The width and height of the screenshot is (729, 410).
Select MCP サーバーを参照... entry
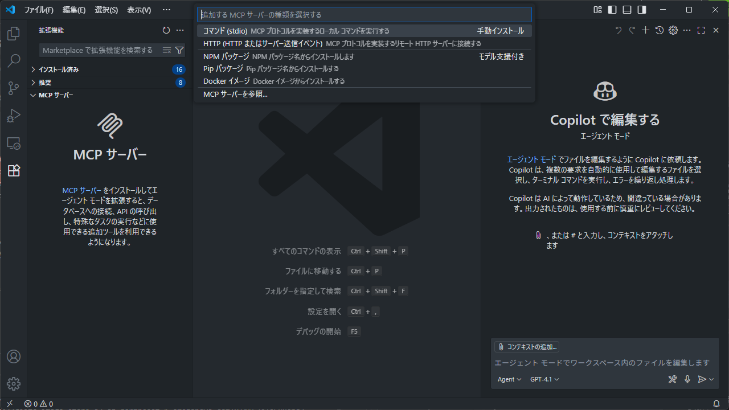[364, 94]
